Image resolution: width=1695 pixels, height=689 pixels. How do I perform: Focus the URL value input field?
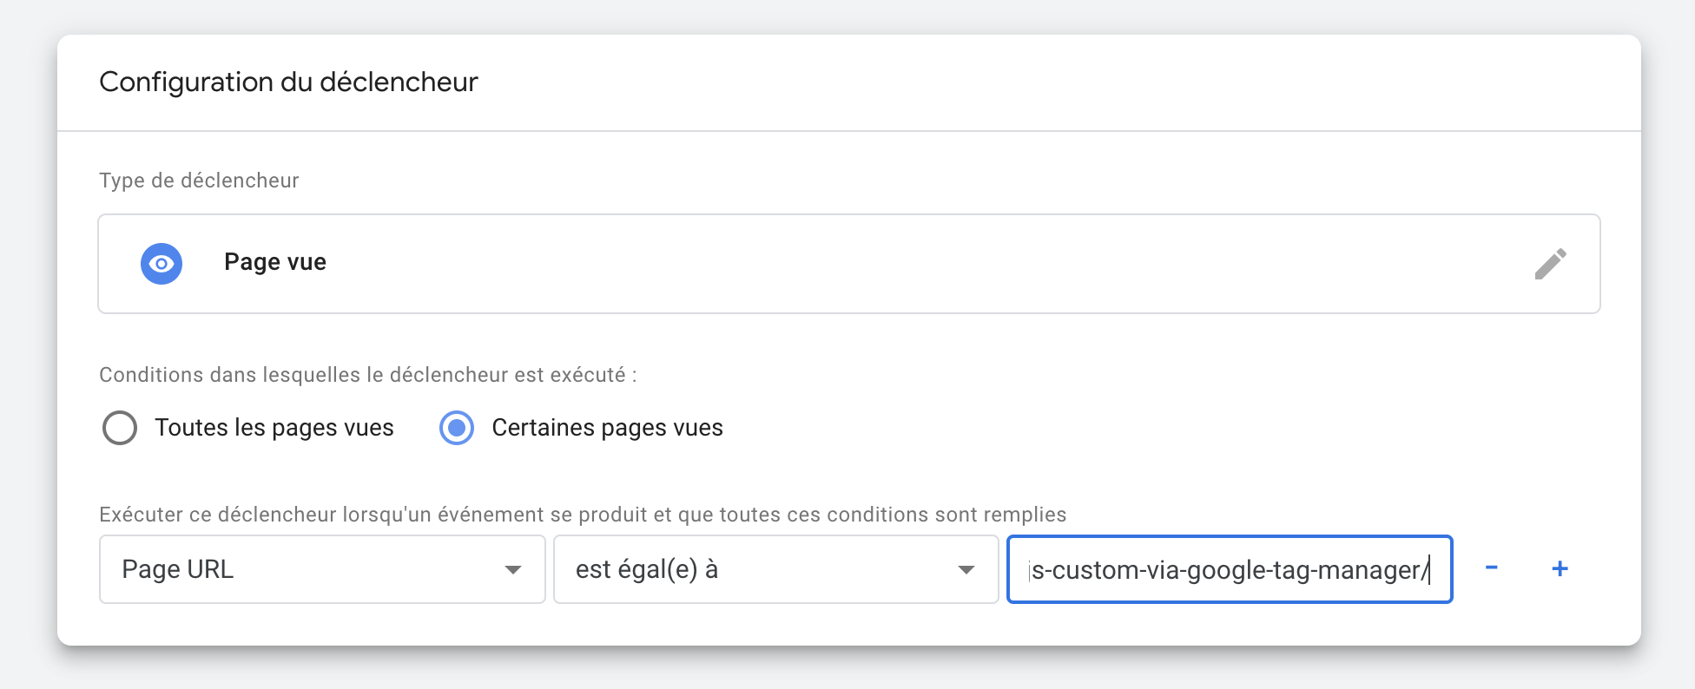[x=1229, y=569]
